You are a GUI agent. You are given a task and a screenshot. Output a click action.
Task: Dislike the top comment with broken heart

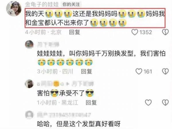pos(165,32)
